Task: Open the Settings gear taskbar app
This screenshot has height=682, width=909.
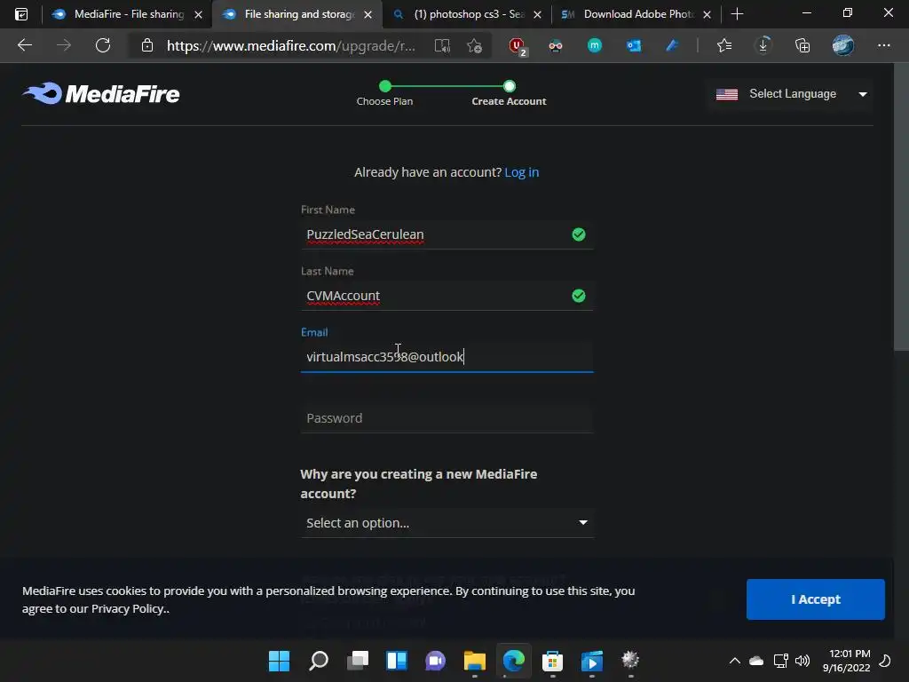Action: [x=631, y=660]
